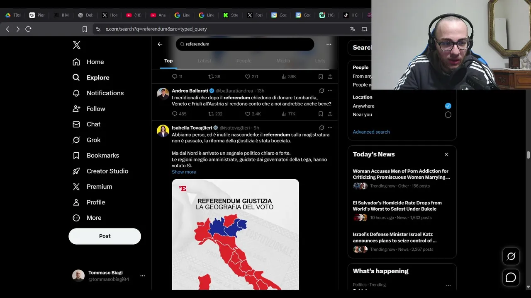Click browser back navigation arrow
531x298 pixels.
[7, 29]
